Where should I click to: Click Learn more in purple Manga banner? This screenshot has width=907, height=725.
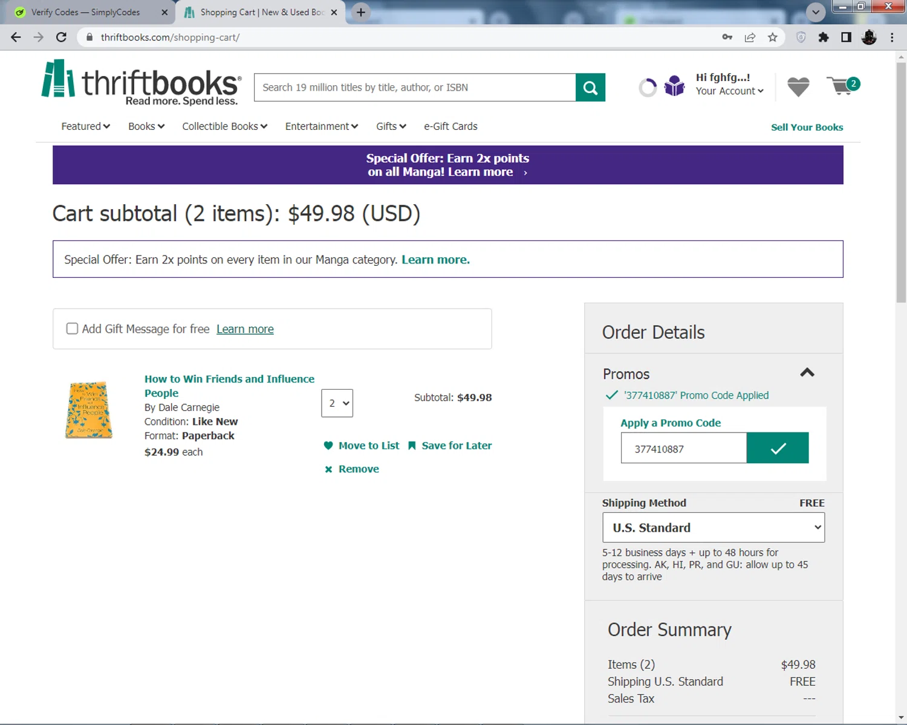coord(481,172)
